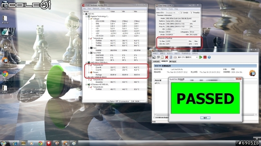
Task: Open HWMonitor Network menu
Action: click(96, 9)
